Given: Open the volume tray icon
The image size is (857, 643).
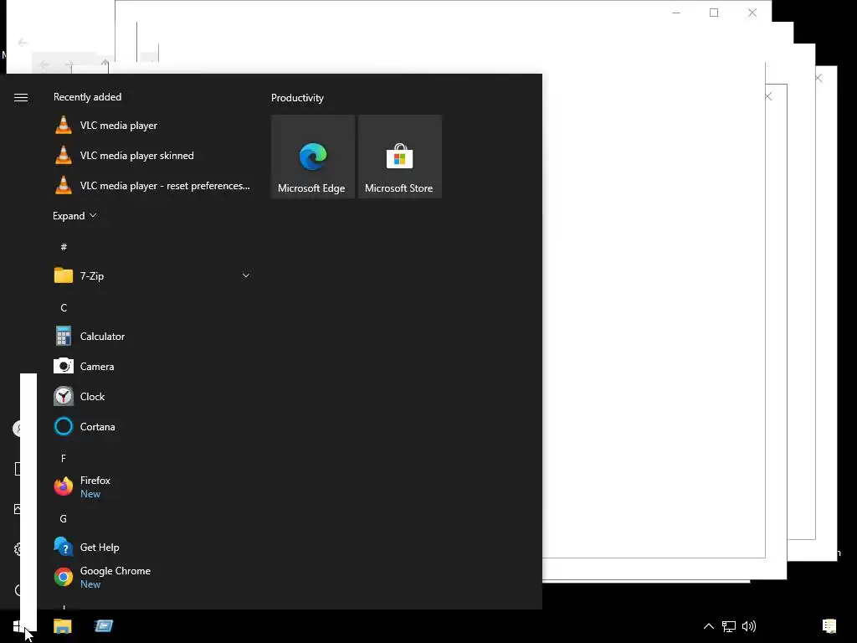Looking at the screenshot, I should click(749, 626).
